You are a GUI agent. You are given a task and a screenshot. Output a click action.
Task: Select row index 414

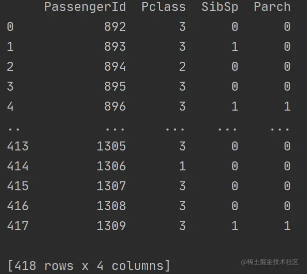18,166
